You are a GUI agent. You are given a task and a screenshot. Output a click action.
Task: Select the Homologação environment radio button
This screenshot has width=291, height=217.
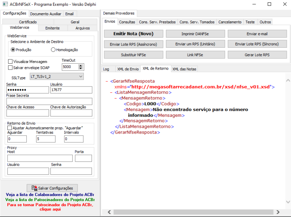click(x=53, y=50)
